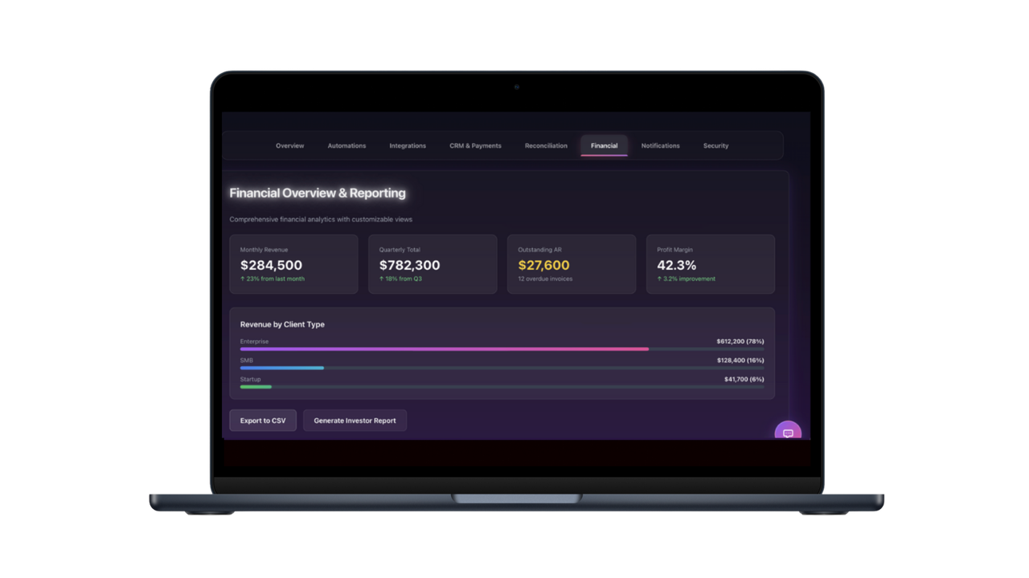Viewport: 1029px width, 578px height.
Task: Open the chat bubble widget icon
Action: pos(788,432)
